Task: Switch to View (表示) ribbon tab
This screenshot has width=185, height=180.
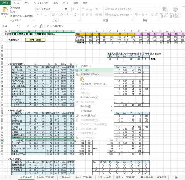Action: [x=85, y=3]
